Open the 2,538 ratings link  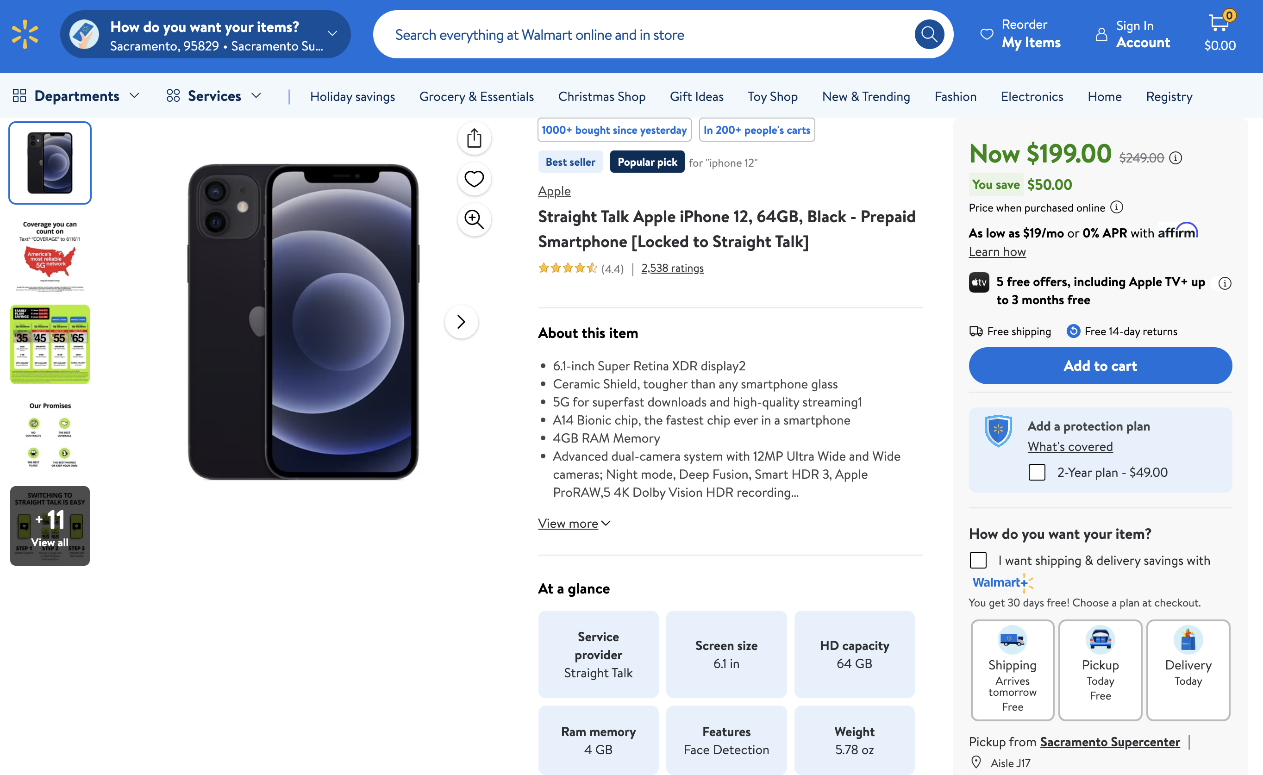[672, 268]
